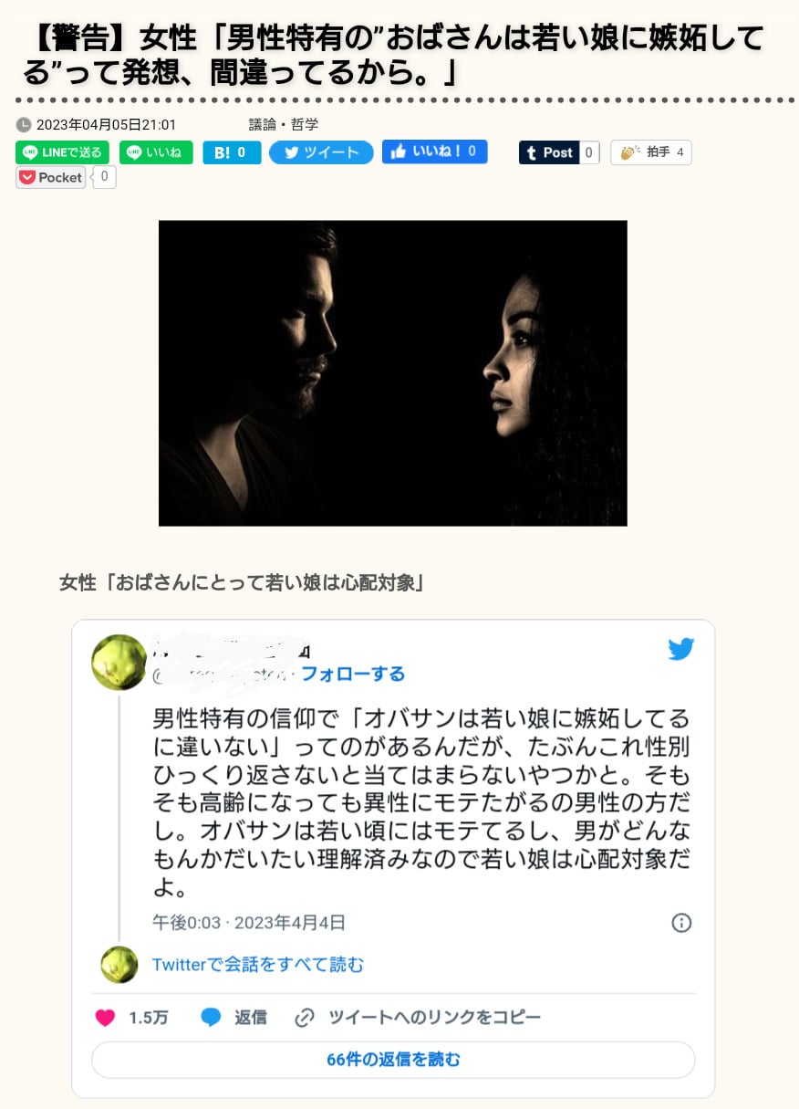The image size is (799, 1109).
Task: Click the article header photo of couple
Action: [x=393, y=373]
